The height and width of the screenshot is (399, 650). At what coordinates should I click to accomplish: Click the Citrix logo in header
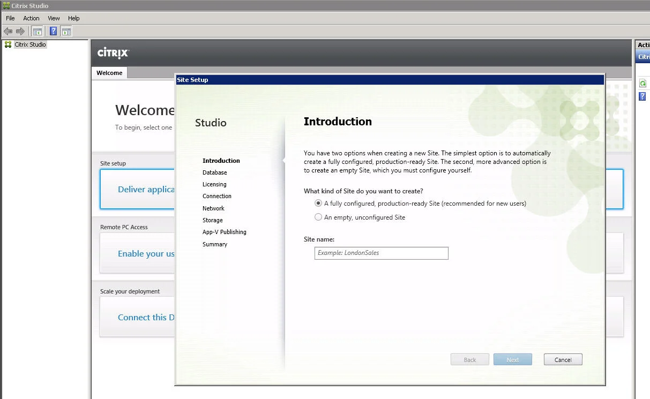point(113,53)
